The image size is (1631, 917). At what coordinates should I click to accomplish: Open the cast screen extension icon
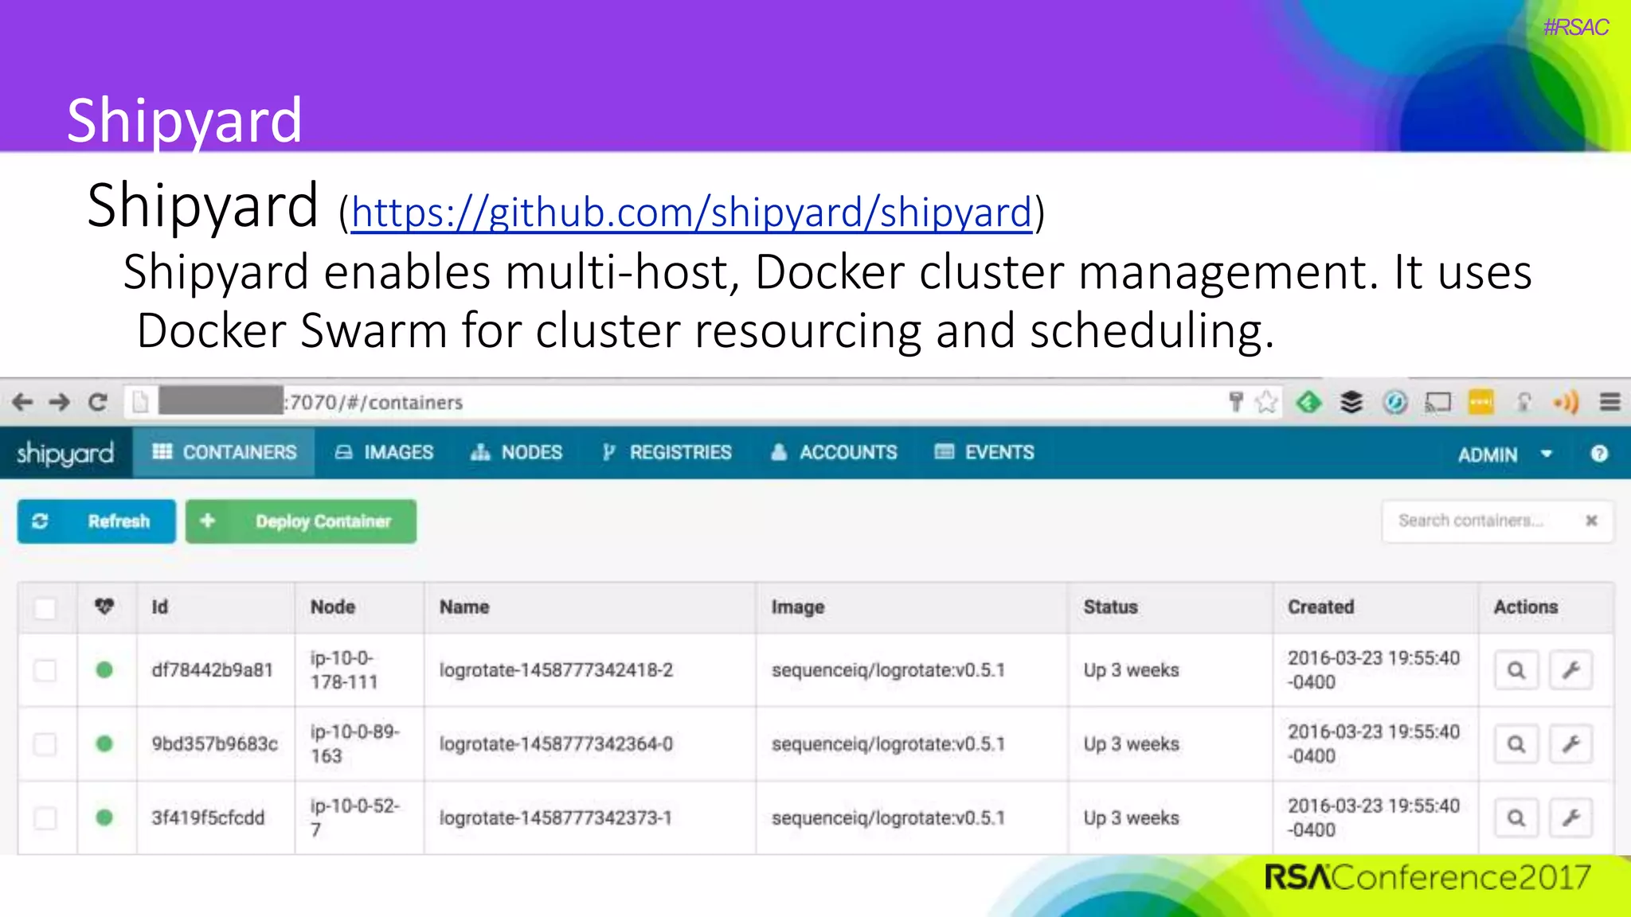(x=1437, y=402)
